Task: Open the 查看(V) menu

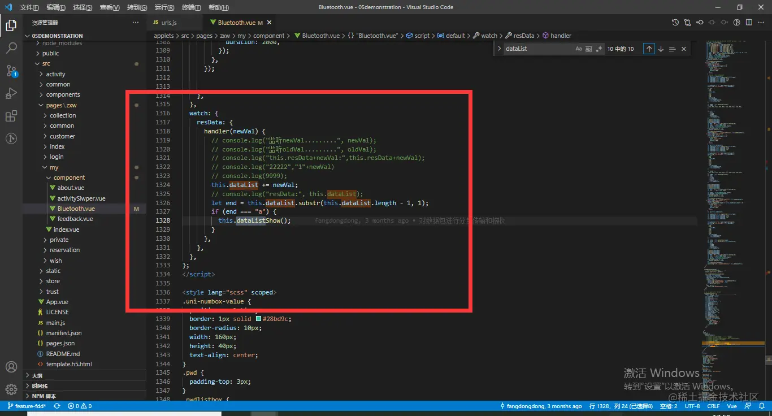Action: coord(110,7)
